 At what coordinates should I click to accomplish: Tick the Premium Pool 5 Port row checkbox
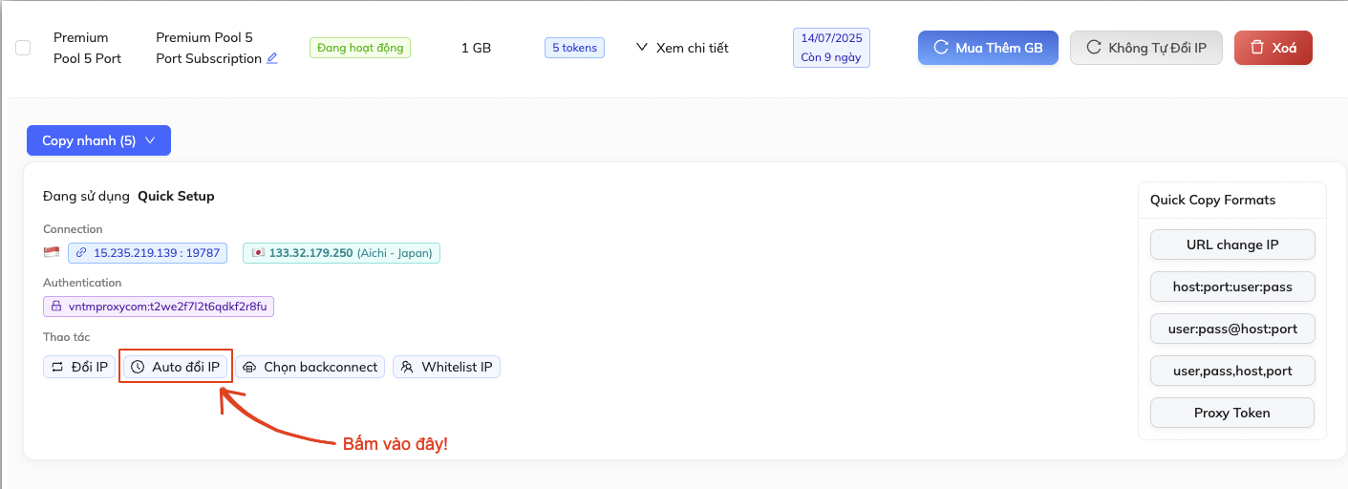[x=23, y=48]
